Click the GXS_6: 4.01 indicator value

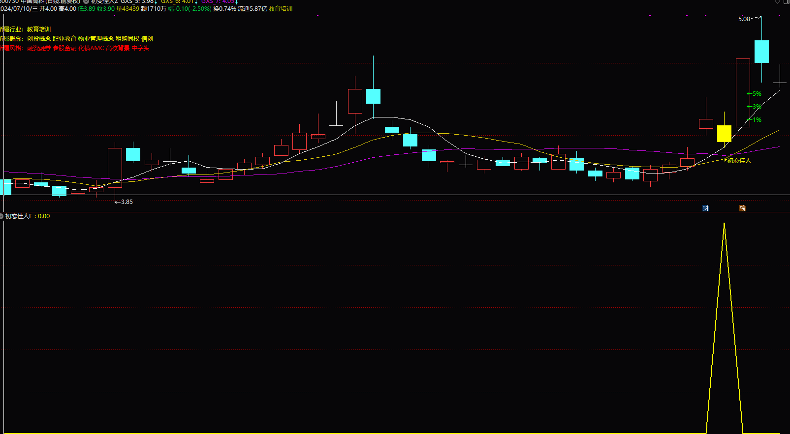(x=177, y=1)
